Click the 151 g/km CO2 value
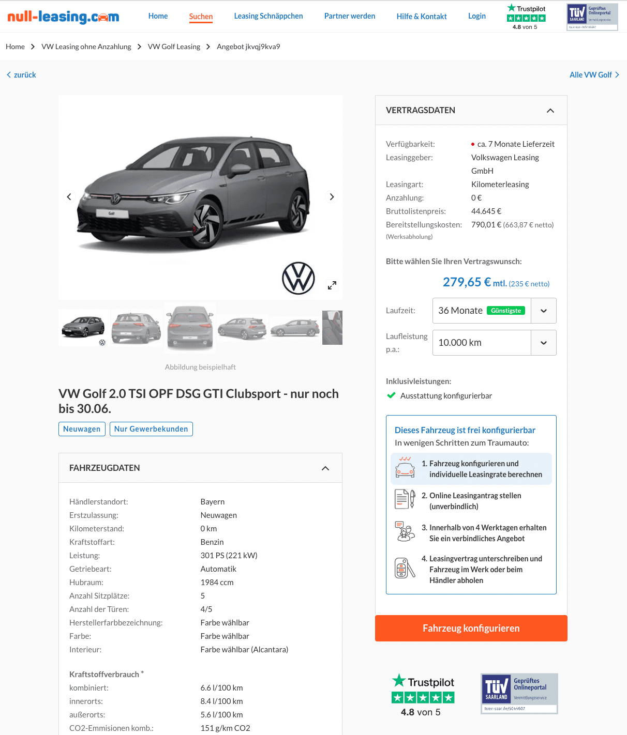 pyautogui.click(x=225, y=728)
